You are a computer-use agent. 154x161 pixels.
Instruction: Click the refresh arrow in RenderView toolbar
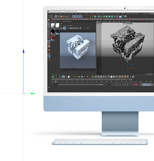coord(68,28)
